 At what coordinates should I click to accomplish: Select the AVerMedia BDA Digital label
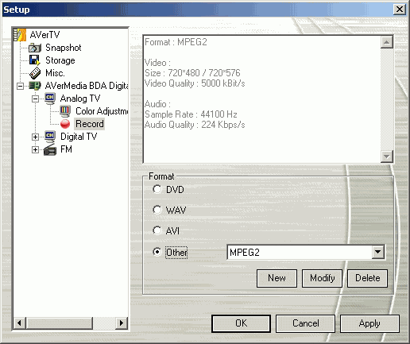pyautogui.click(x=87, y=86)
